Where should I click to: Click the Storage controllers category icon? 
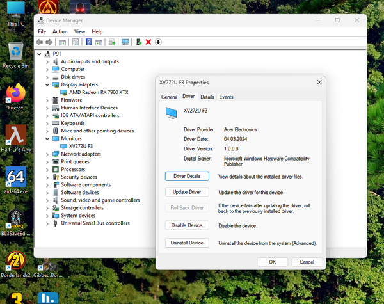pyautogui.click(x=56, y=208)
